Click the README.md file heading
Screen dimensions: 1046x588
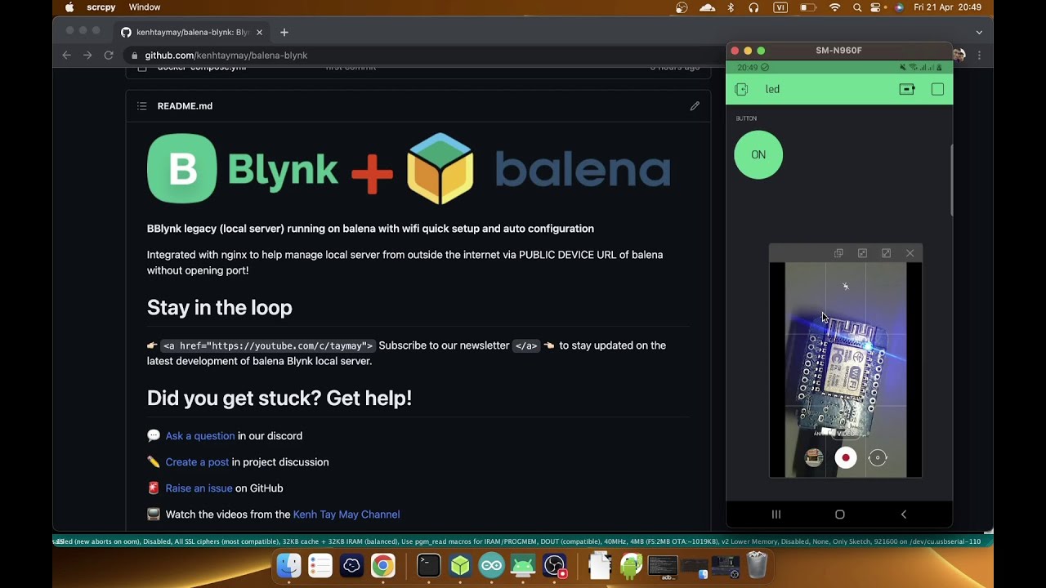point(185,106)
